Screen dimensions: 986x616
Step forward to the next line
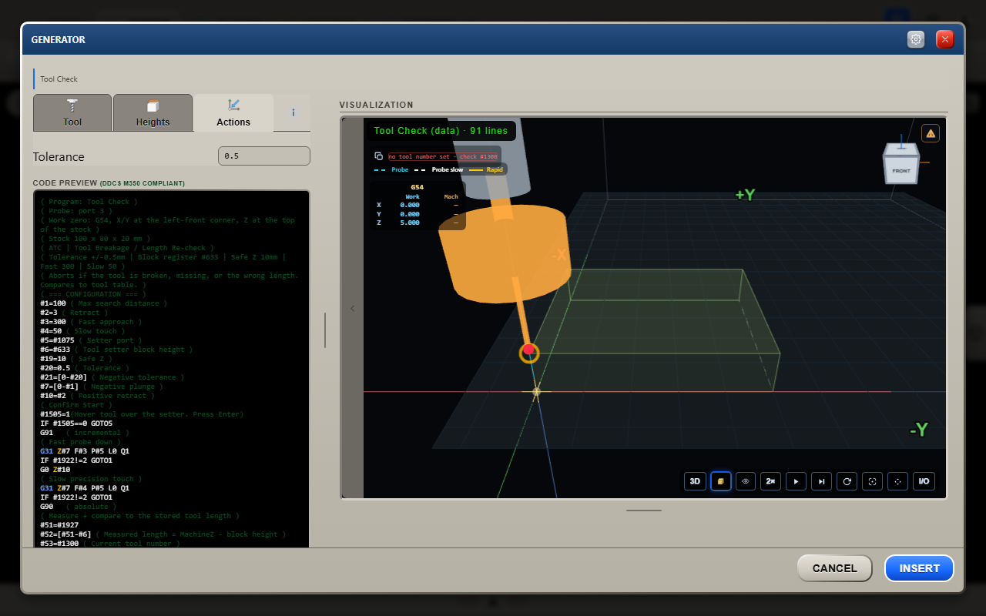[822, 481]
